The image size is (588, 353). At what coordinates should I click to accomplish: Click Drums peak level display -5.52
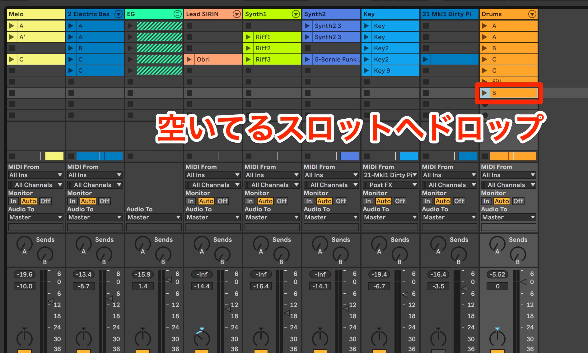pyautogui.click(x=497, y=274)
